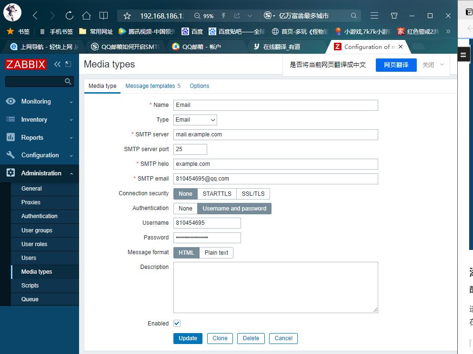Set Connection security to None
Image resolution: width=473 pixels, height=354 pixels.
tap(185, 194)
